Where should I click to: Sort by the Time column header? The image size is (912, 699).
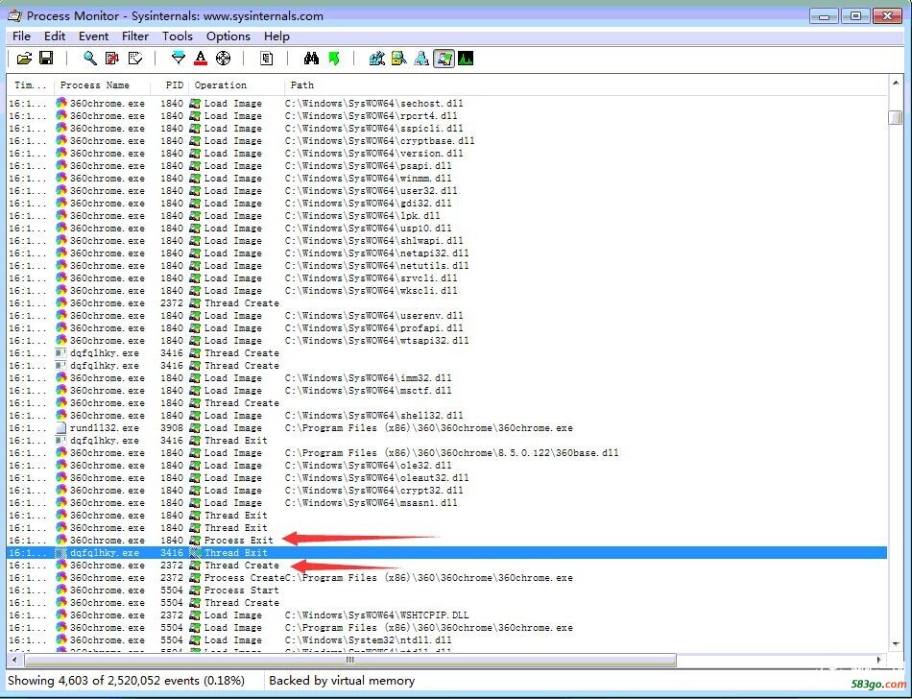31,84
